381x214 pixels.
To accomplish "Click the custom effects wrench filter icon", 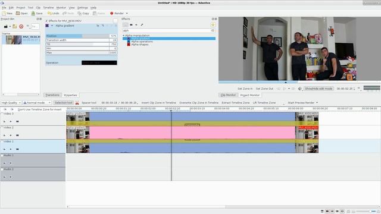I will coord(142,25).
